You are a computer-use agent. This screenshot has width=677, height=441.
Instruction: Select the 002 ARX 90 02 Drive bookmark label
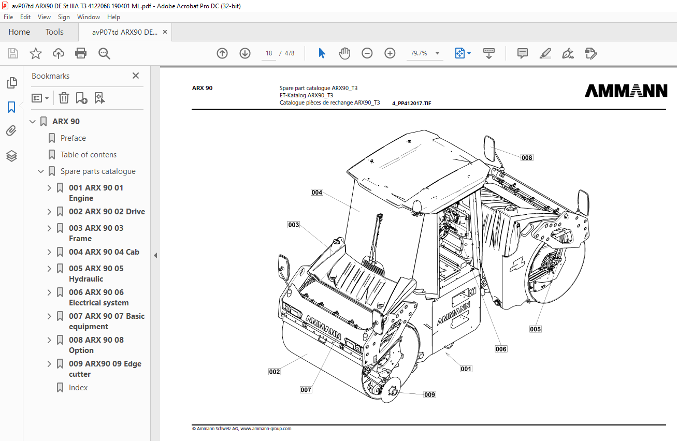click(107, 212)
